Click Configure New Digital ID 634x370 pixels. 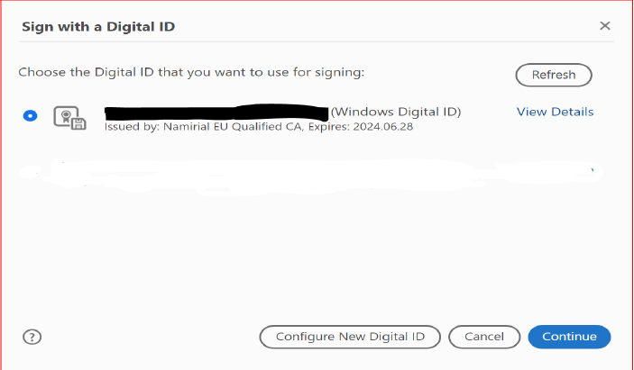(x=350, y=337)
